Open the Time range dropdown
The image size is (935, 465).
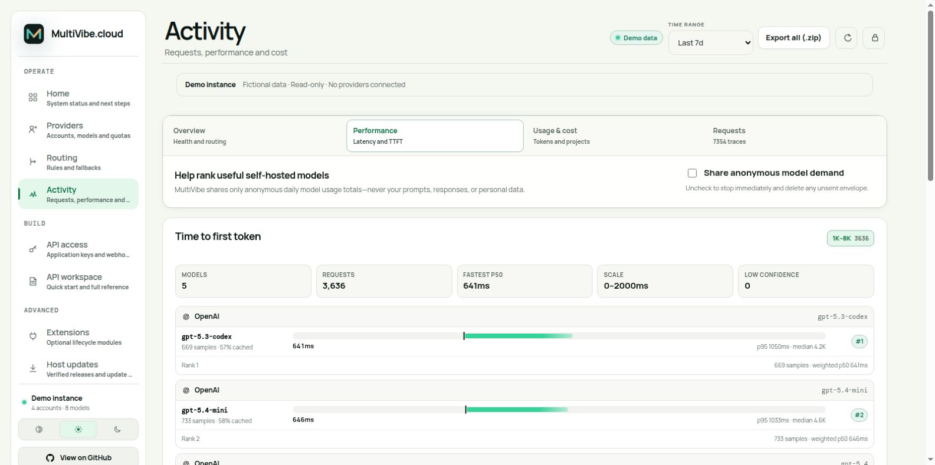coord(710,42)
